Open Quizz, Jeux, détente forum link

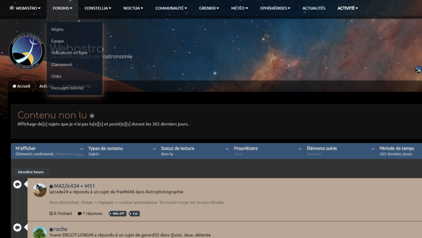click(x=191, y=235)
